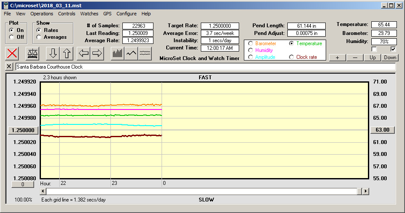Click the Up button
This screenshot has height=213, width=405.
[372, 58]
